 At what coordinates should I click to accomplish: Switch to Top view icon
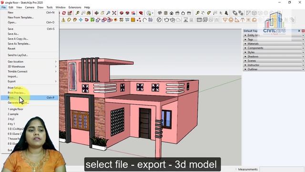click(x=166, y=13)
